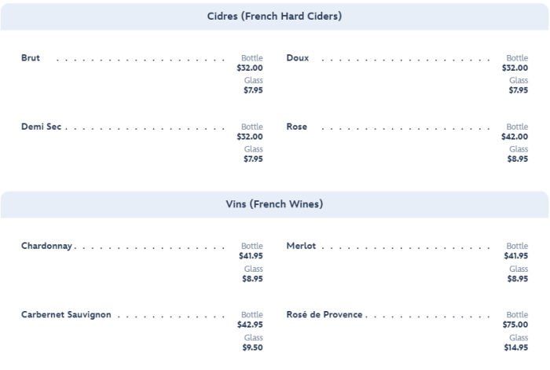
Task: Collapse the Vins (French Wines) section header
Action: coord(274,204)
